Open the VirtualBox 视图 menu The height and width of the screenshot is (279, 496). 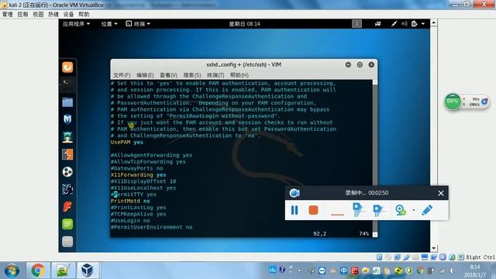pyautogui.click(x=38, y=14)
